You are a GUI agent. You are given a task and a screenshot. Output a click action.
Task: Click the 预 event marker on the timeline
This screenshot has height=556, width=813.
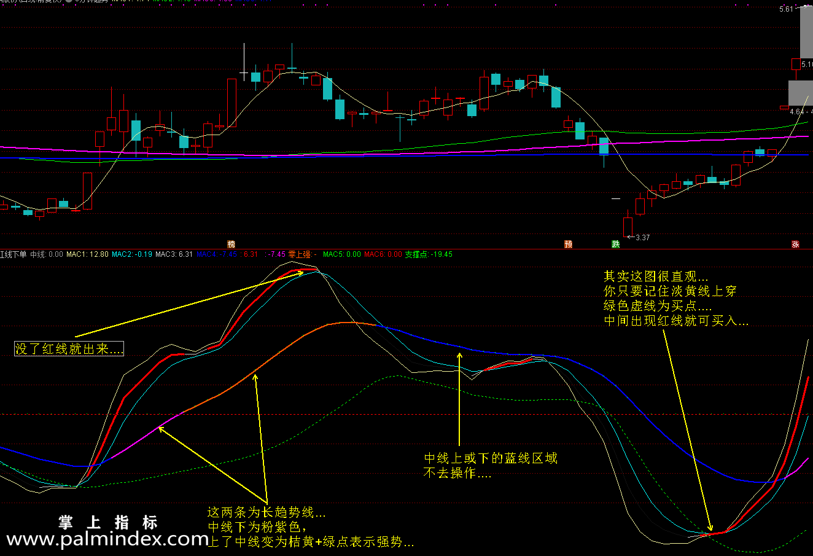tap(569, 244)
